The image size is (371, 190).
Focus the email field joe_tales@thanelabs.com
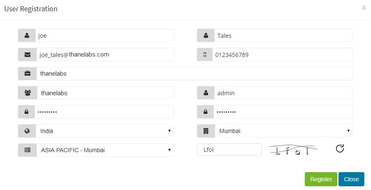(x=105, y=54)
